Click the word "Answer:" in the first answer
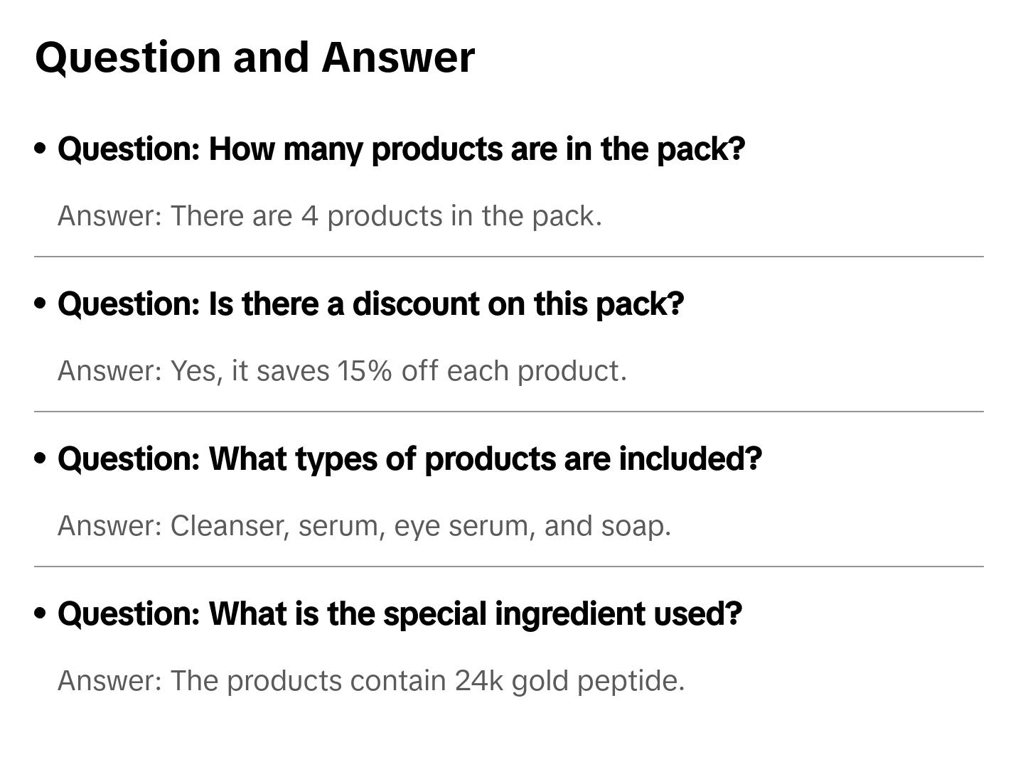This screenshot has width=1018, height=762. click(110, 216)
